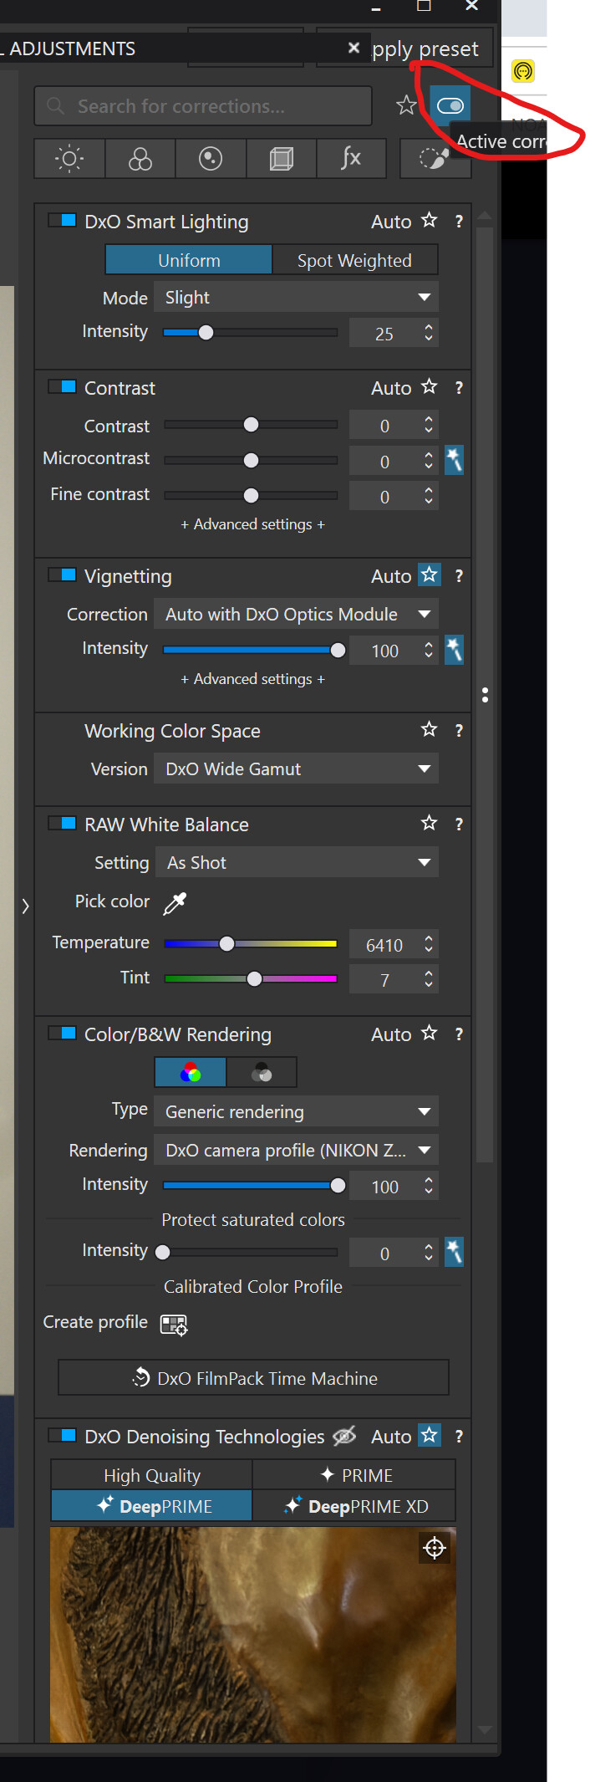
Task: Click Vignetting Auto button
Action: pyautogui.click(x=391, y=576)
